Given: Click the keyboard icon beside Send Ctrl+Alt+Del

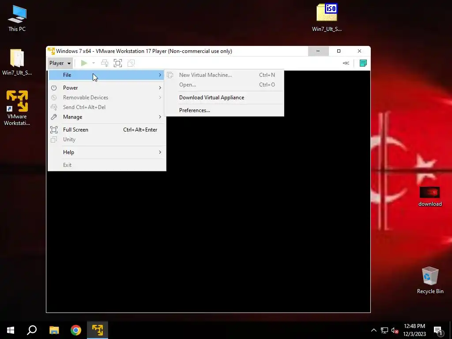Looking at the screenshot, I should (54, 107).
